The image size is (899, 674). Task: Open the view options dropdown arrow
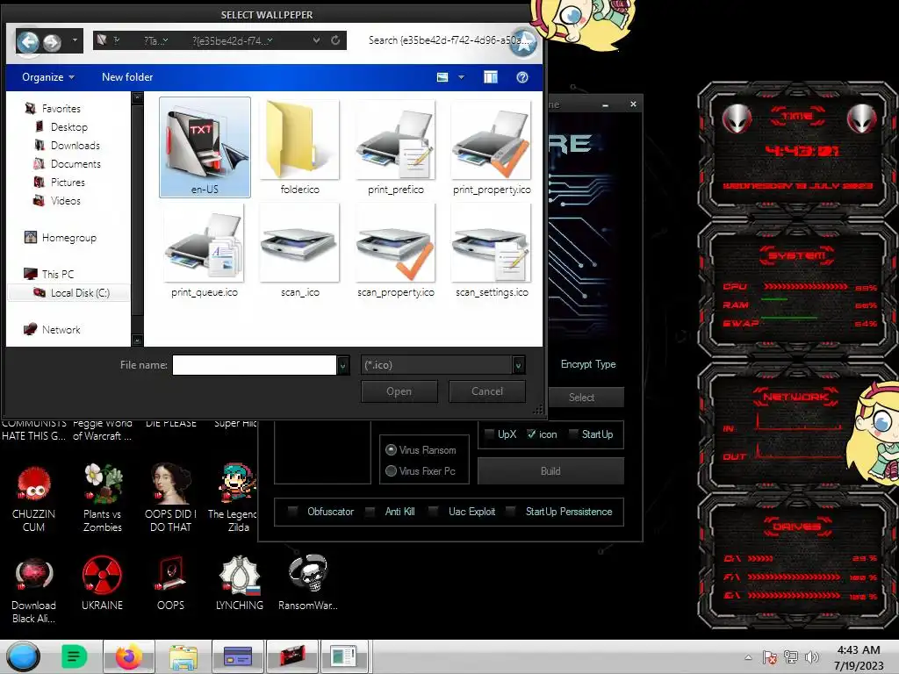tap(461, 77)
